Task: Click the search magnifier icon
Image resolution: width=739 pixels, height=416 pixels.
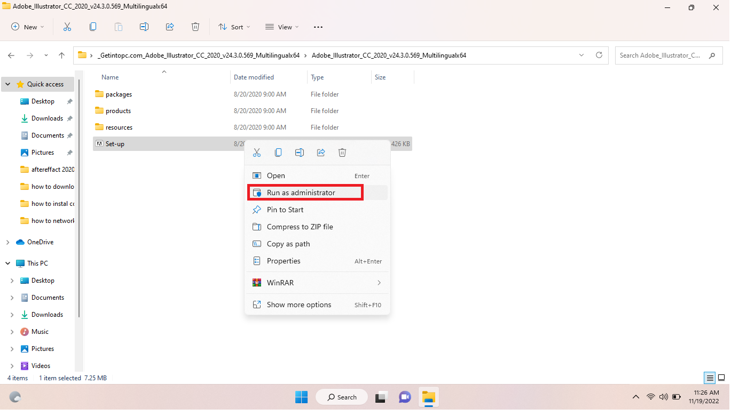Action: point(712,55)
